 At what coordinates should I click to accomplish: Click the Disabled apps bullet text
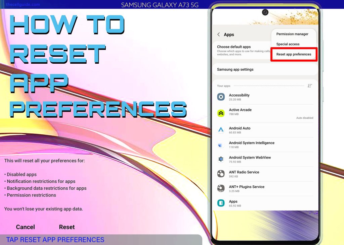[21, 175]
